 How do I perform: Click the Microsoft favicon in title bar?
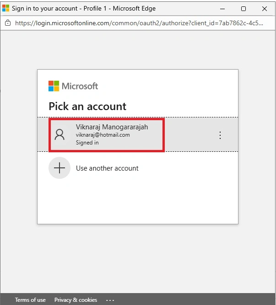5,8
